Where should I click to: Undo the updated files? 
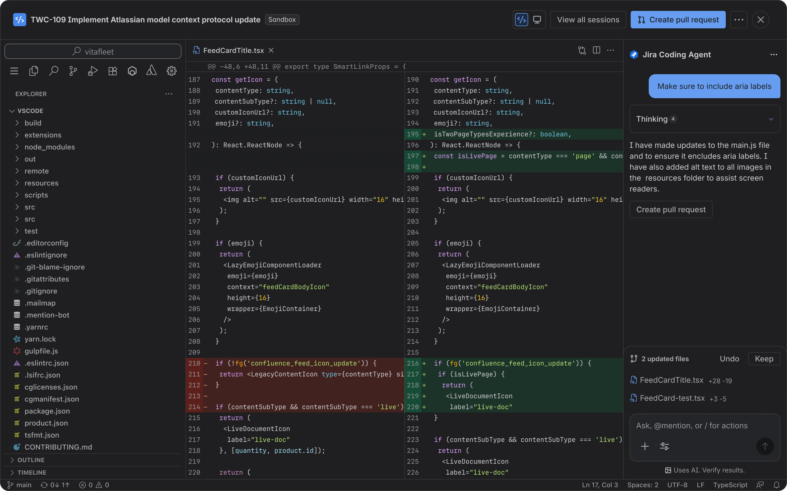729,359
